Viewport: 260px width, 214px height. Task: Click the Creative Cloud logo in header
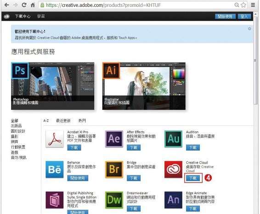click(6, 17)
